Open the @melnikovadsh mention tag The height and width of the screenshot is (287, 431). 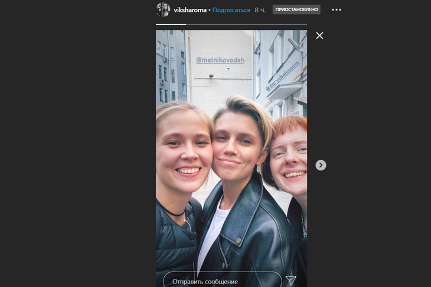click(x=220, y=60)
